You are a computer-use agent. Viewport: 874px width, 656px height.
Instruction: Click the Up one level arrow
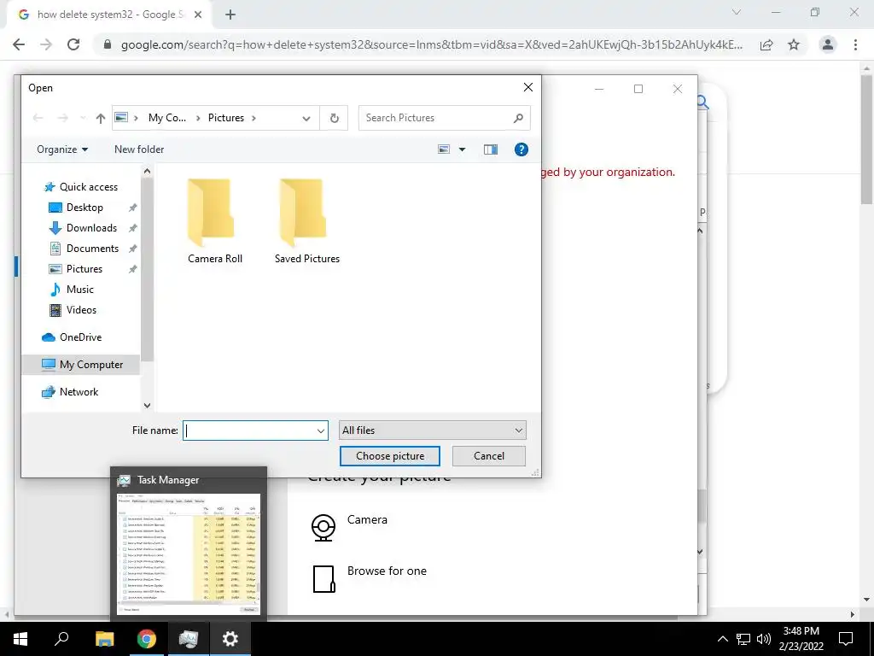pos(101,118)
